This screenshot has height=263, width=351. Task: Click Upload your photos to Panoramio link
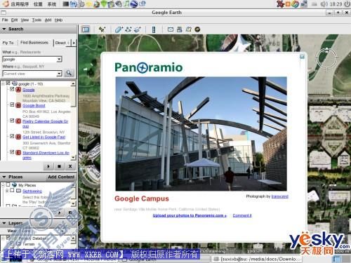(x=190, y=215)
